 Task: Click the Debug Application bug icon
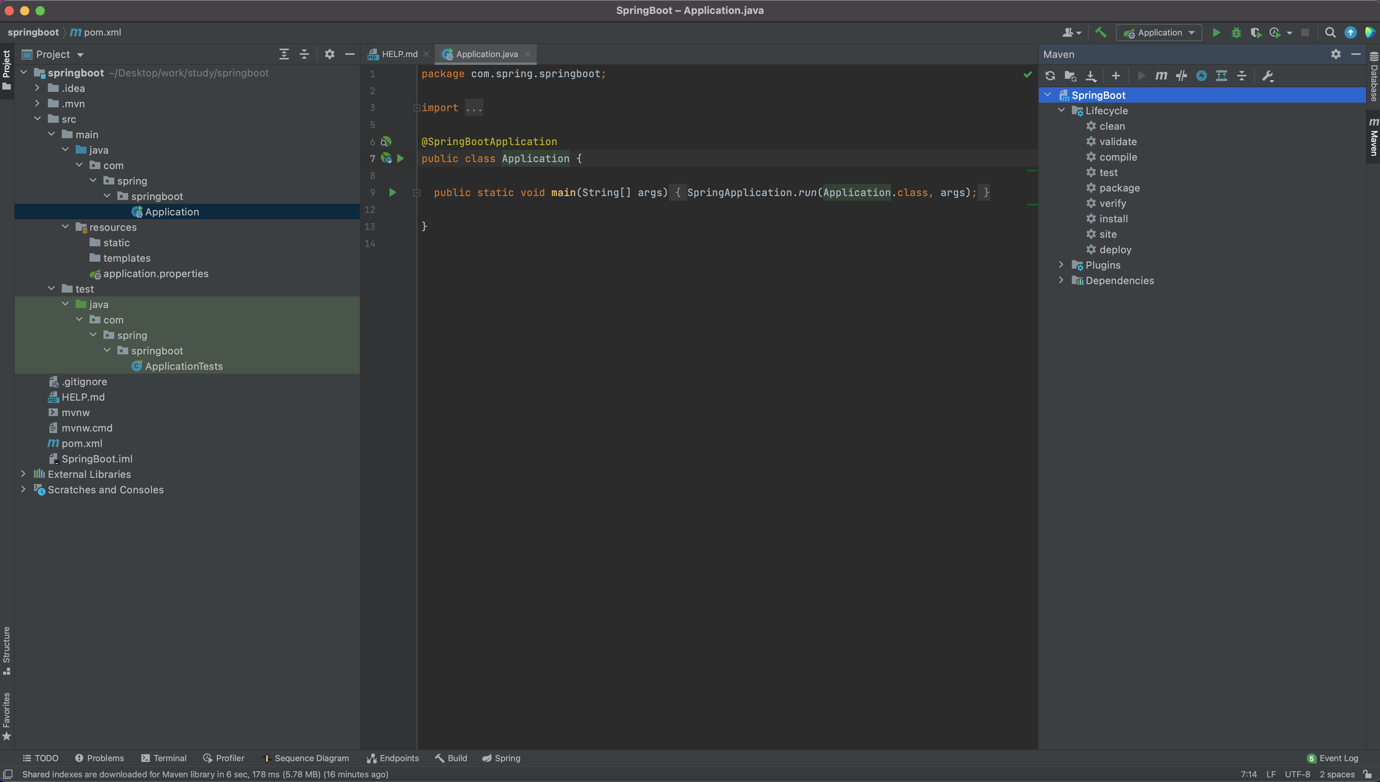pos(1236,32)
